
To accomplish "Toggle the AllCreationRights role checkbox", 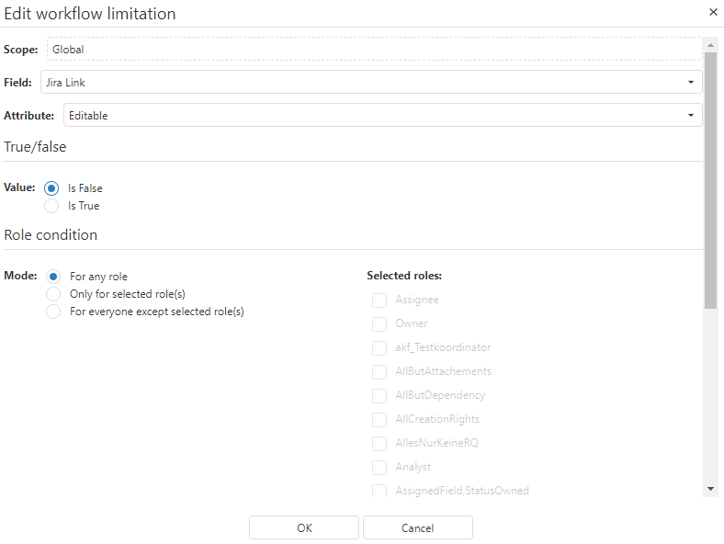I will pyautogui.click(x=379, y=420).
